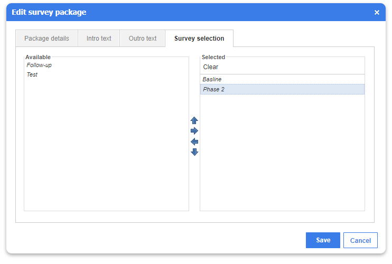Screen dimensions: 392x264
Task: Move selected survey up with up arrow
Action: click(x=194, y=120)
